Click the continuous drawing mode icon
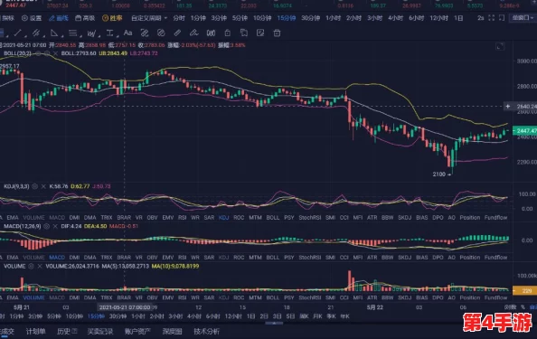The width and height of the screenshot is (537, 339). point(211,33)
